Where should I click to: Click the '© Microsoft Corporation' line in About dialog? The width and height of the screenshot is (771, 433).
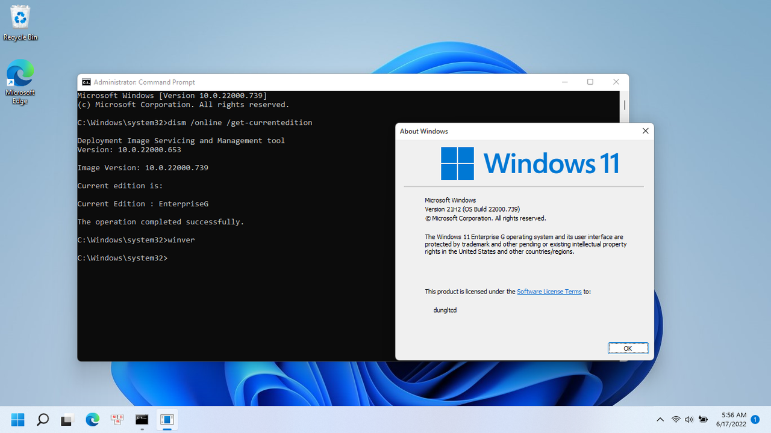pyautogui.click(x=485, y=218)
